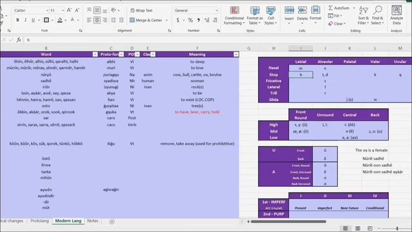Increase decimal places

207,20
